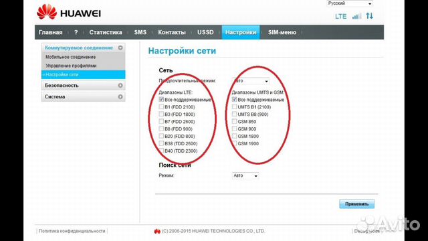Image resolution: width=428 pixels, height=241 pixels.
Task: Click the Поиск сети heading
Action: [x=175, y=165]
